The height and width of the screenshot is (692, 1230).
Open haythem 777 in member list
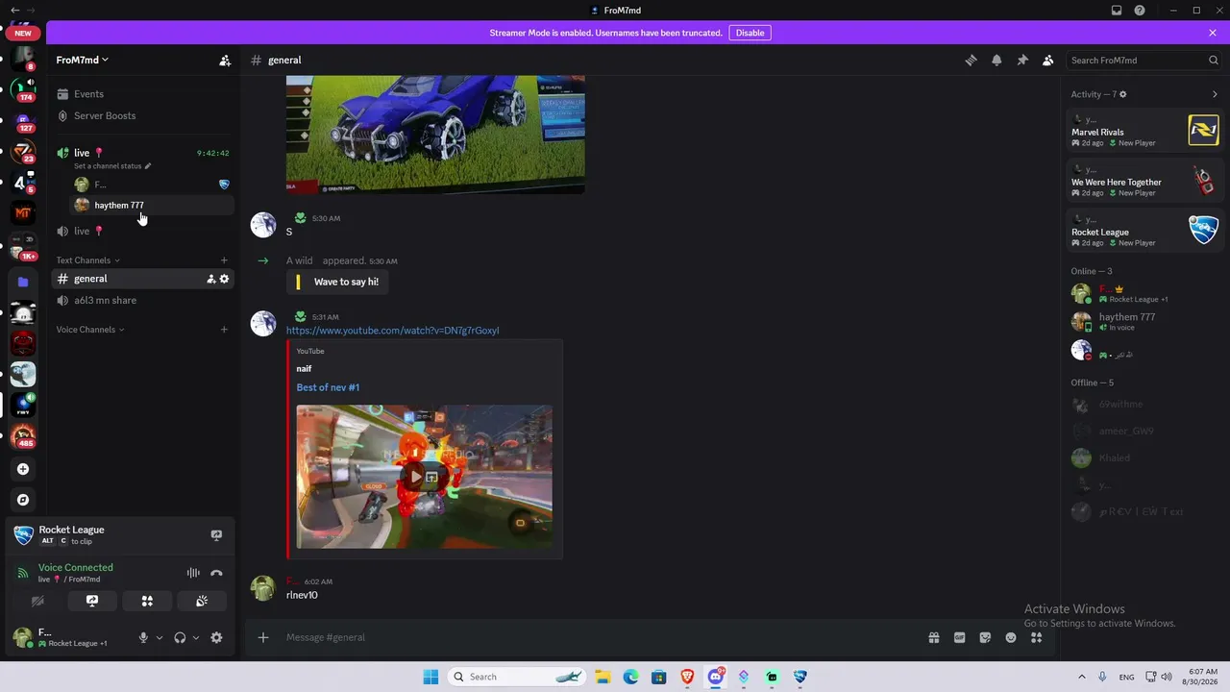(x=1144, y=321)
